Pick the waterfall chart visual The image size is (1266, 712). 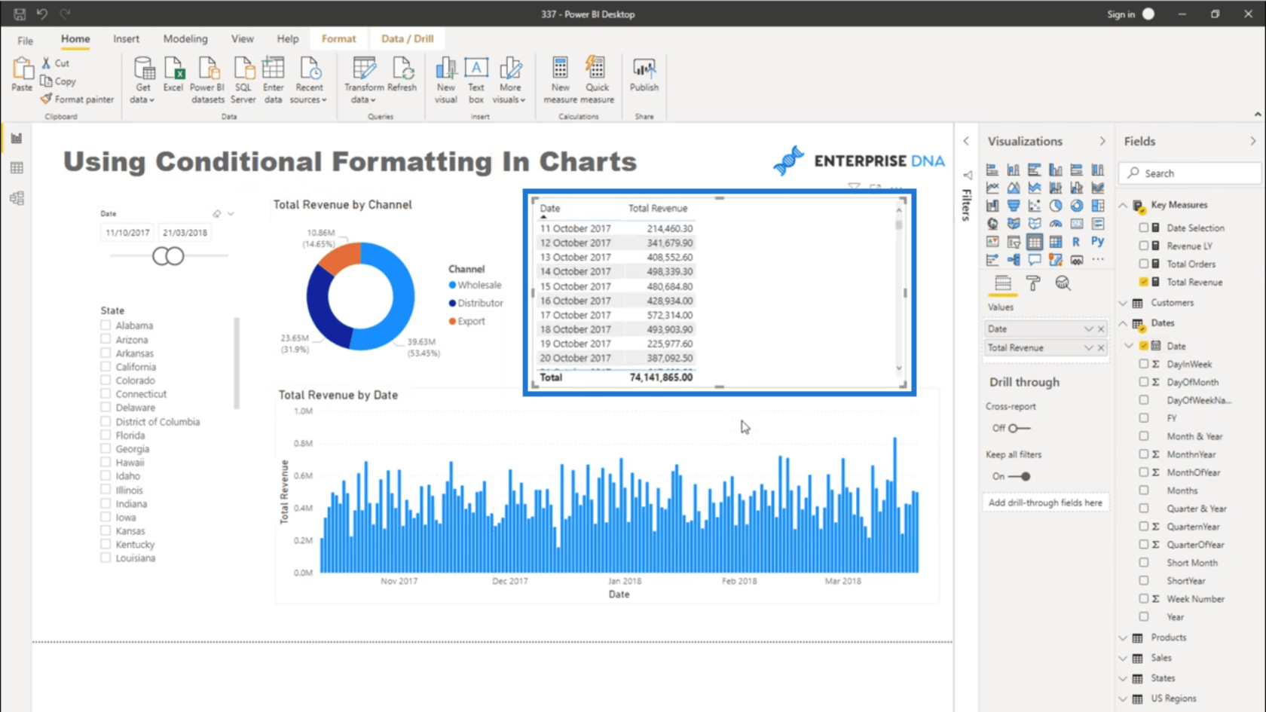coord(992,206)
